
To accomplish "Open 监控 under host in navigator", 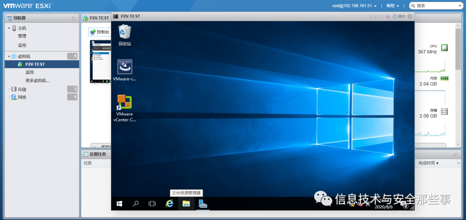I will [22, 45].
